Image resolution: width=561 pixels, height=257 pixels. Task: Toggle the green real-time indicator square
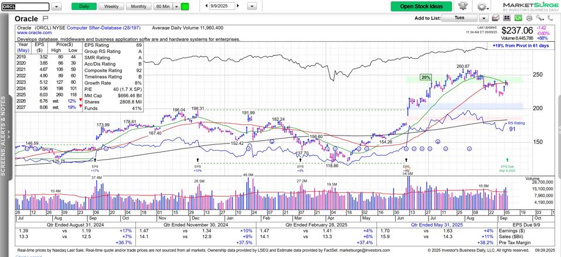185,6
